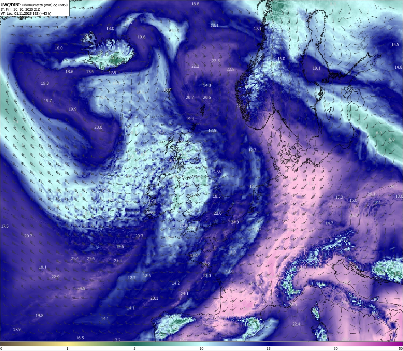The width and height of the screenshot is (403, 351).
Task: Click the map value 20.0
Action: coord(98,127)
